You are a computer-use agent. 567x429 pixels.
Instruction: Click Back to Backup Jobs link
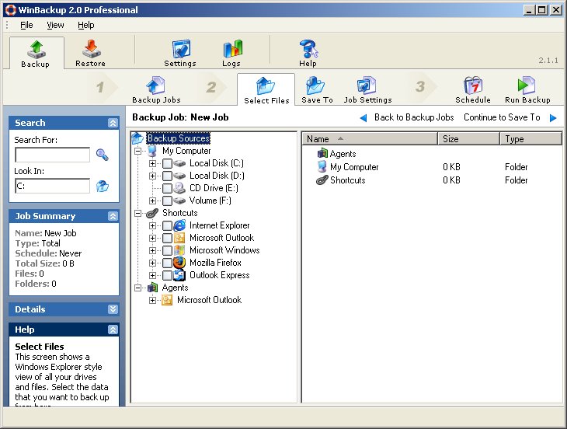(x=412, y=117)
